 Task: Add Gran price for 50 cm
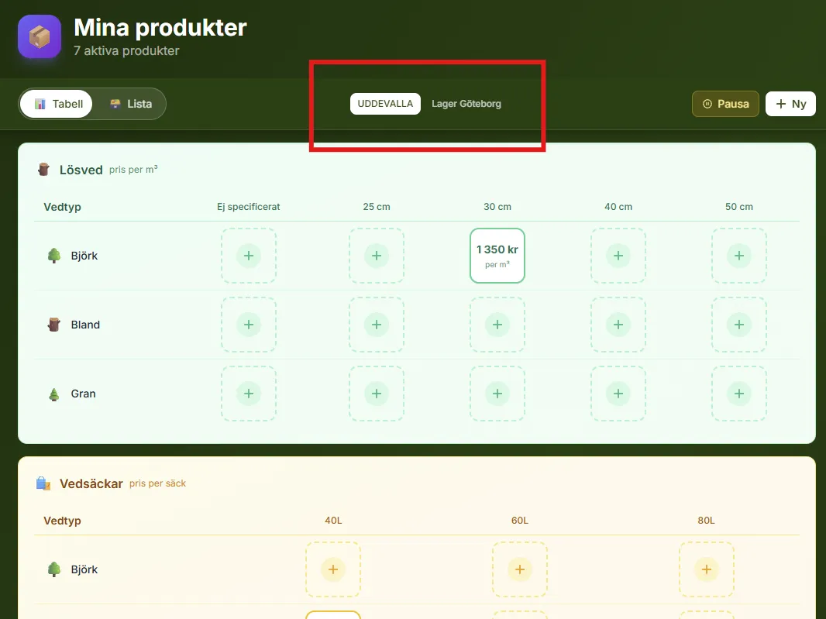tap(739, 394)
